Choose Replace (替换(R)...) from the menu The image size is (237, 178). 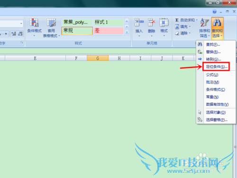click(216, 52)
